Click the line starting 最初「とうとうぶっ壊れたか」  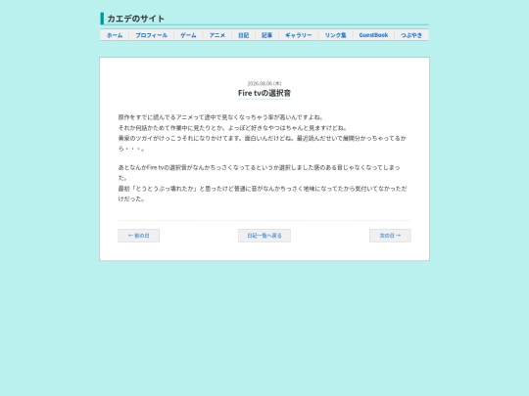tap(263, 194)
